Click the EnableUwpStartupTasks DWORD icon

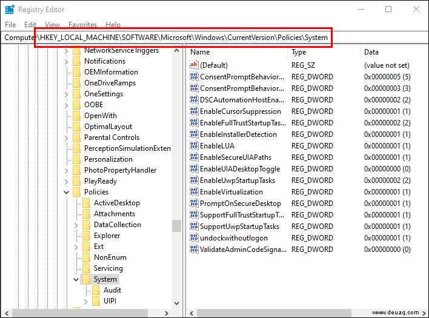(194, 180)
